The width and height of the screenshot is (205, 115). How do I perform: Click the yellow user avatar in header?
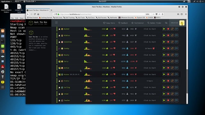pyautogui.click(x=182, y=23)
